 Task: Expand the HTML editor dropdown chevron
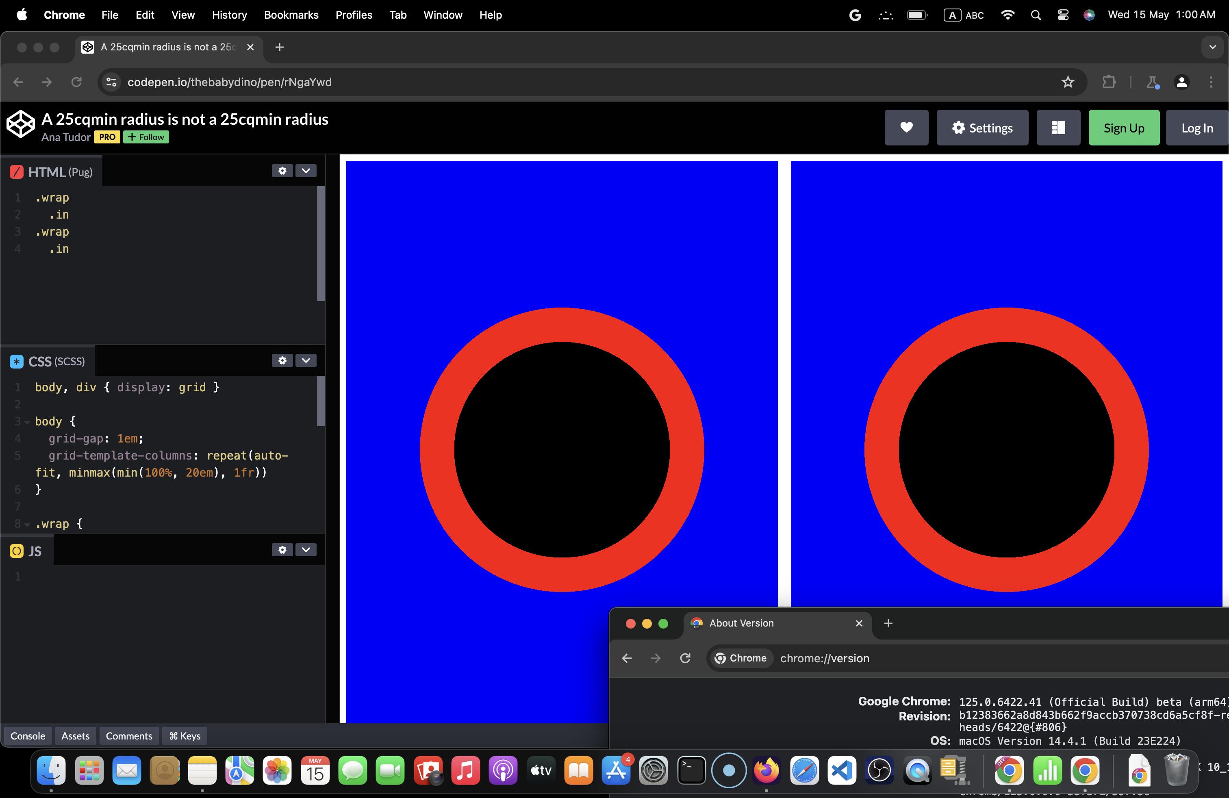[x=306, y=171]
